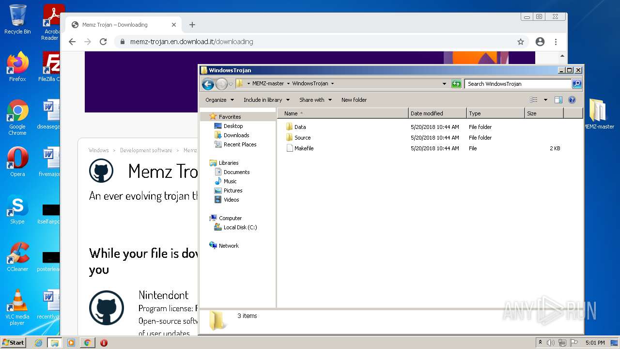
Task: Click volume icon in system tray
Action: [x=551, y=343]
